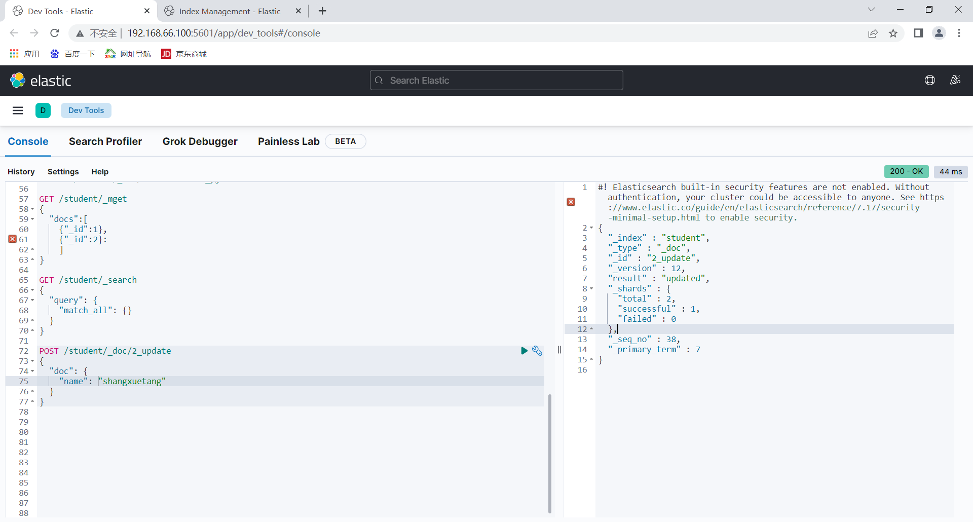Switch to the Painless Lab tab
Screen dimensions: 973x522
coord(289,141)
